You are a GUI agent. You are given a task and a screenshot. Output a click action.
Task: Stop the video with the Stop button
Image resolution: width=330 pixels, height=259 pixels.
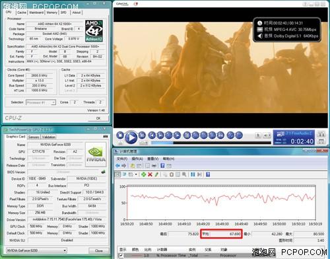[120, 135]
